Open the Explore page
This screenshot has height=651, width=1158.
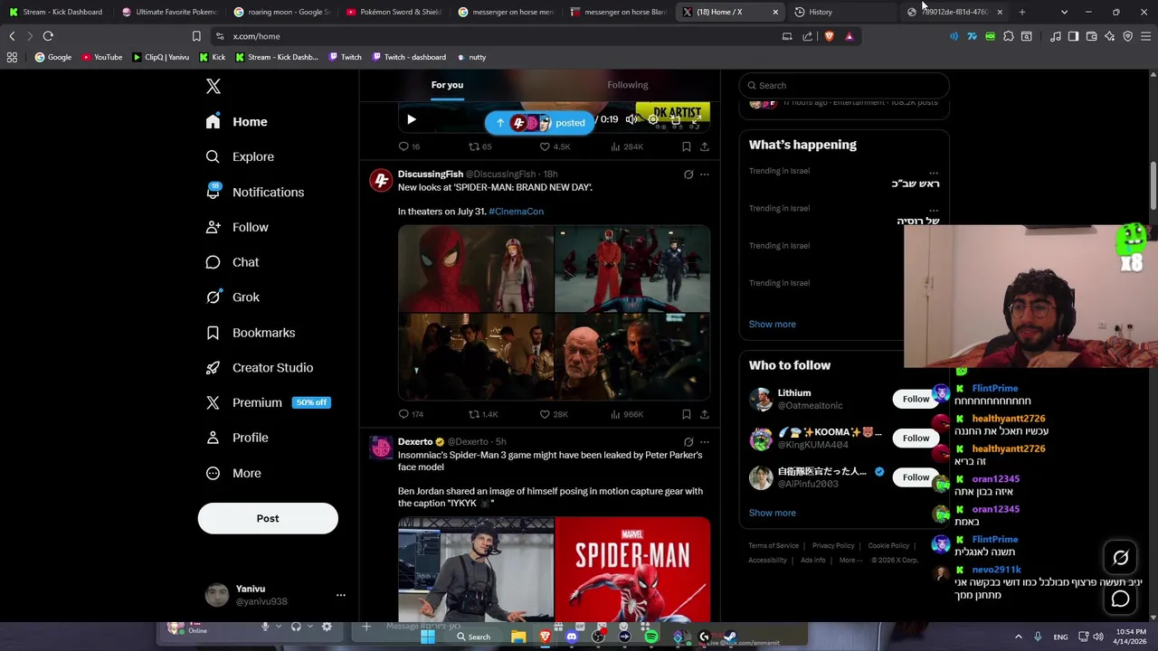[240, 156]
